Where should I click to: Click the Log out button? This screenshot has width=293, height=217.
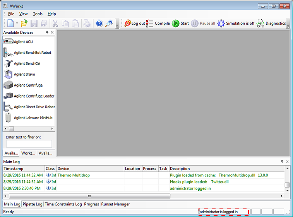click(135, 23)
